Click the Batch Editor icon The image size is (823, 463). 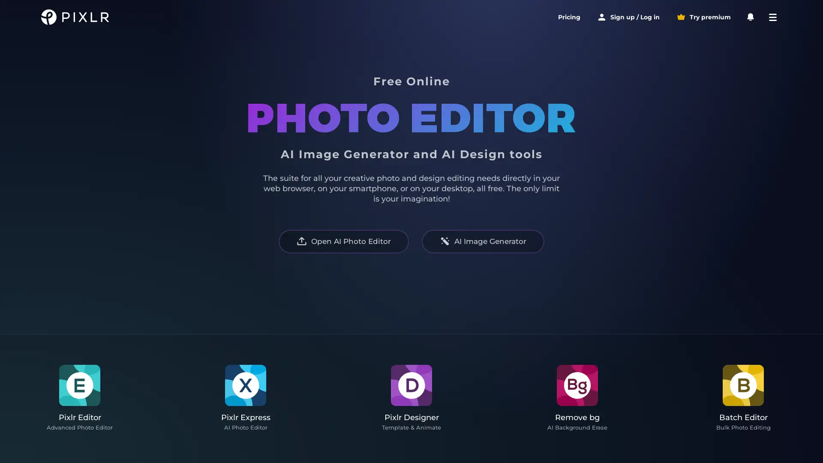tap(743, 385)
